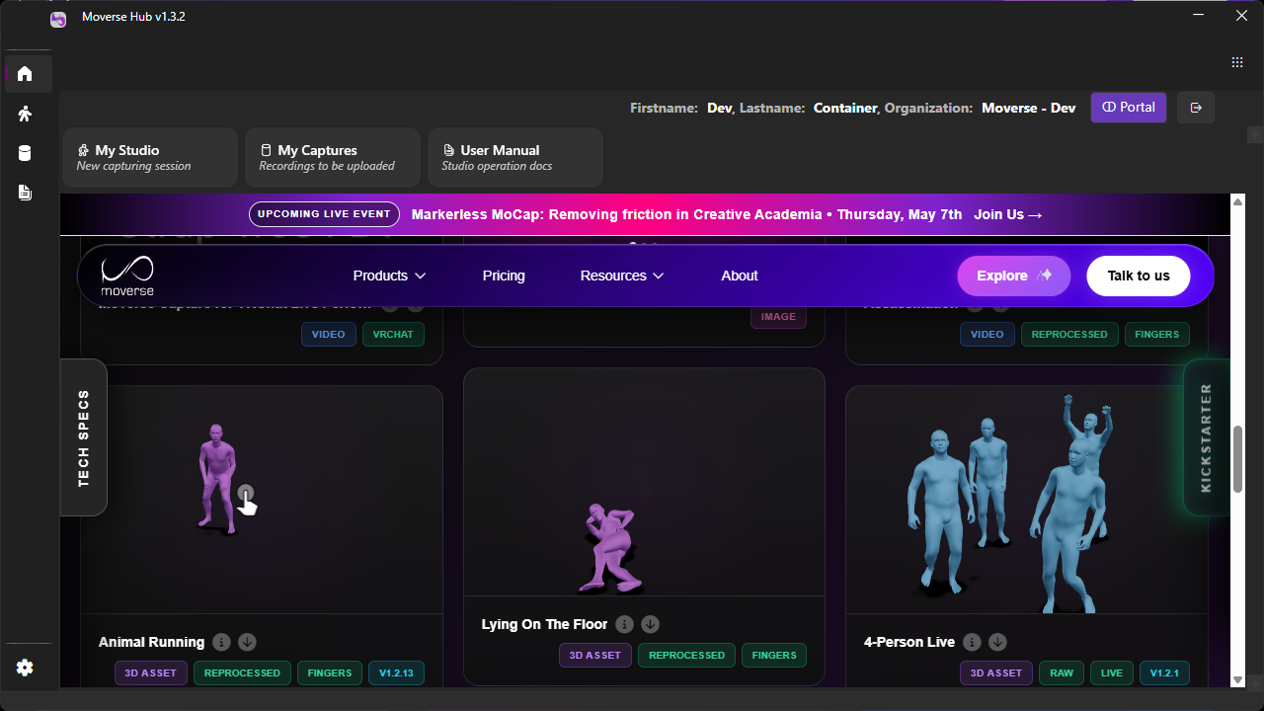Click the Moverse infinity logo

(x=127, y=276)
